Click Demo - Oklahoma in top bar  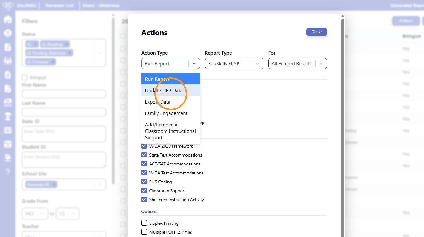[x=101, y=6]
